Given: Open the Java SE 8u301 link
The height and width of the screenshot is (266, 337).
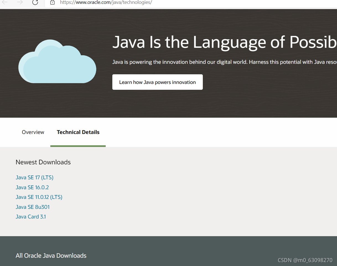Looking at the screenshot, I should pos(33,207).
